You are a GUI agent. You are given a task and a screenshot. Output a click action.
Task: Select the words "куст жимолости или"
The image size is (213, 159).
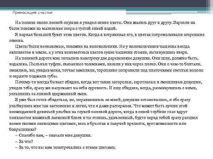(x=166, y=124)
